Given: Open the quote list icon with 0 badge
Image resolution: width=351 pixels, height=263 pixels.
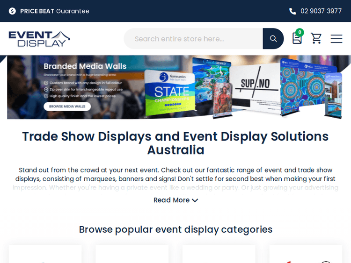Looking at the screenshot, I should tap(297, 38).
